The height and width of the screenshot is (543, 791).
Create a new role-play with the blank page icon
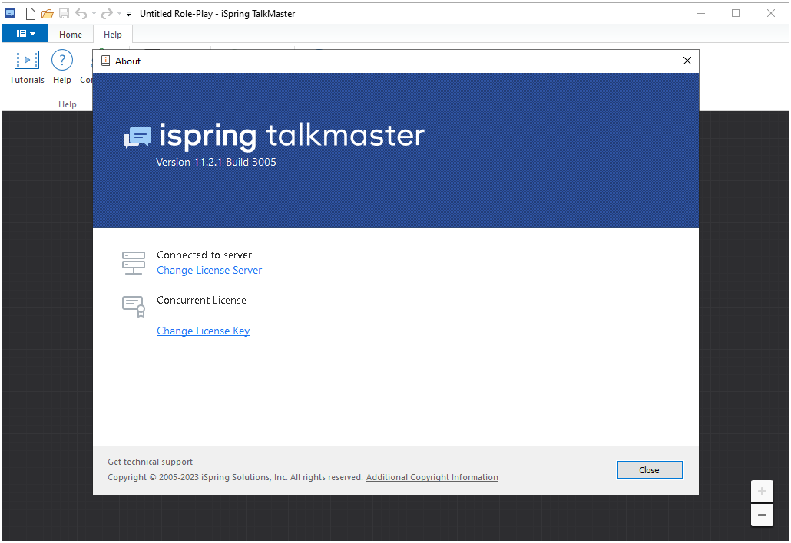pyautogui.click(x=30, y=14)
